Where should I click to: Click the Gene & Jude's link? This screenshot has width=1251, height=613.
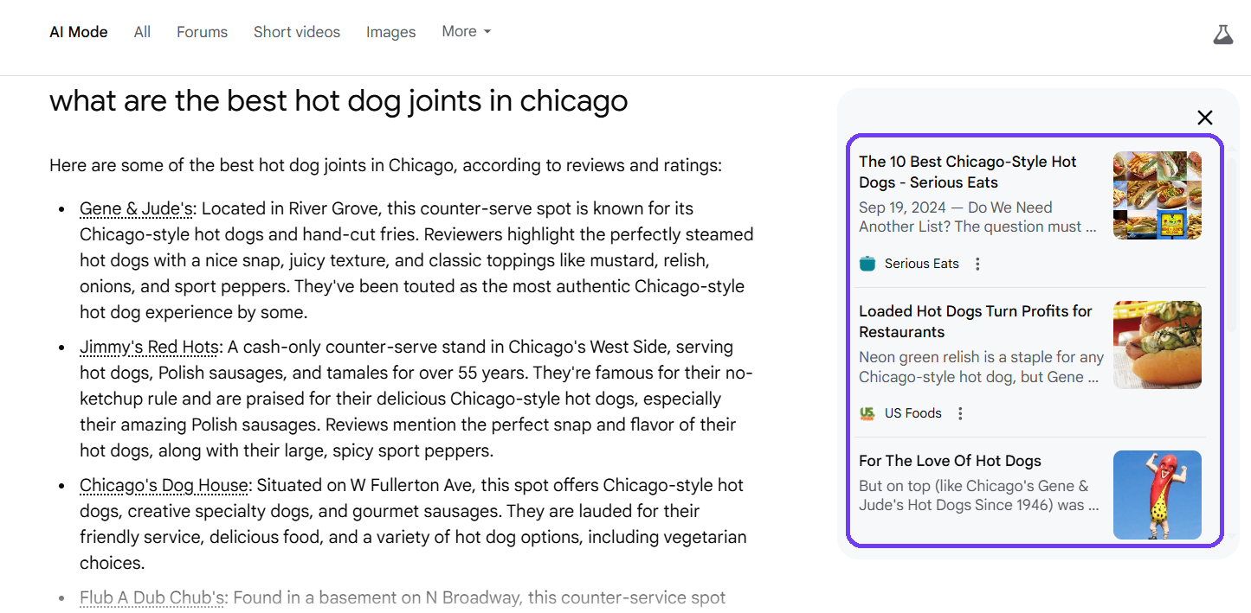136,208
